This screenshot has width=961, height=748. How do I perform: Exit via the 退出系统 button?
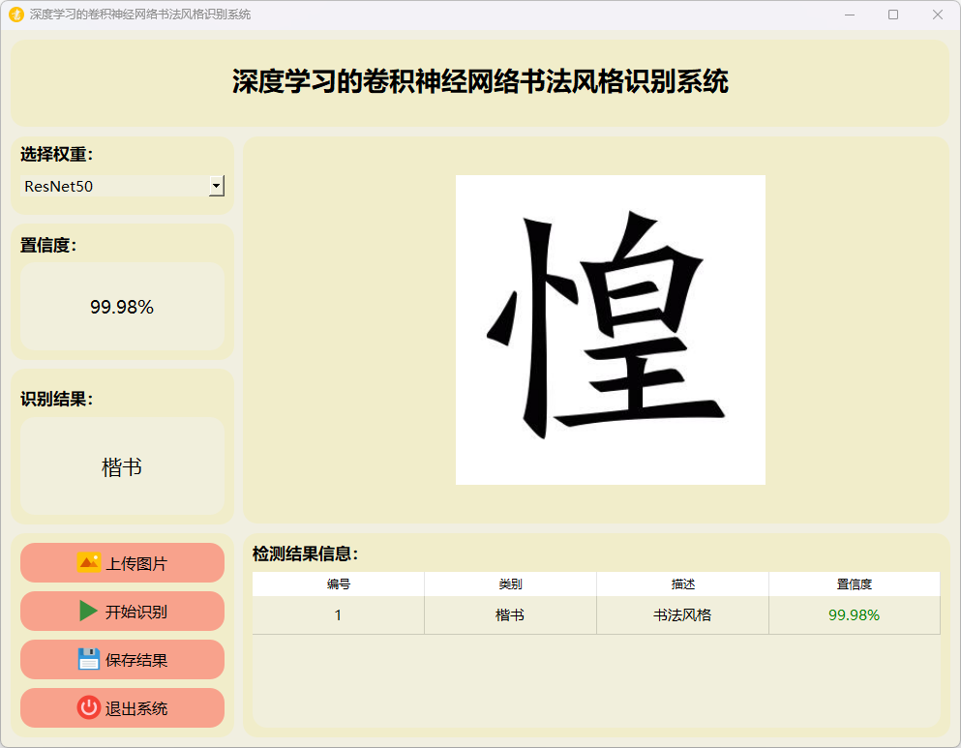(122, 708)
